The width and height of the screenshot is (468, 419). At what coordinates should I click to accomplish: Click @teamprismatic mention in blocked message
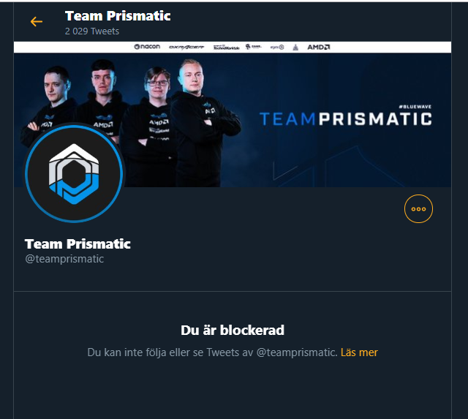(x=297, y=352)
